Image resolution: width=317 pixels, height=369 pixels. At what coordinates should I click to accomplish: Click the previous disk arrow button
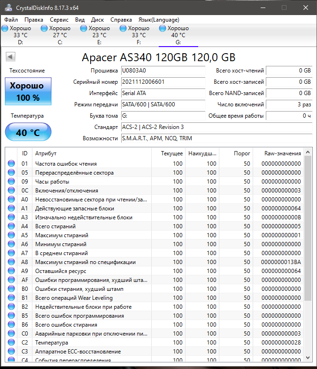click(x=10, y=56)
